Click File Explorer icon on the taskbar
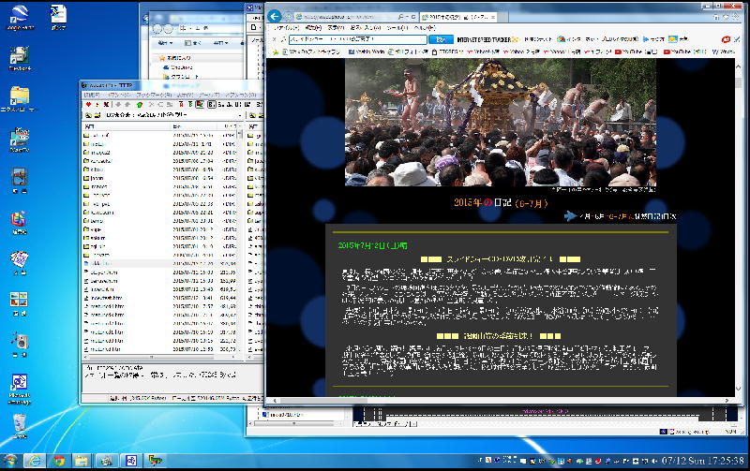Viewport: 750px width, 471px height. pos(82,461)
